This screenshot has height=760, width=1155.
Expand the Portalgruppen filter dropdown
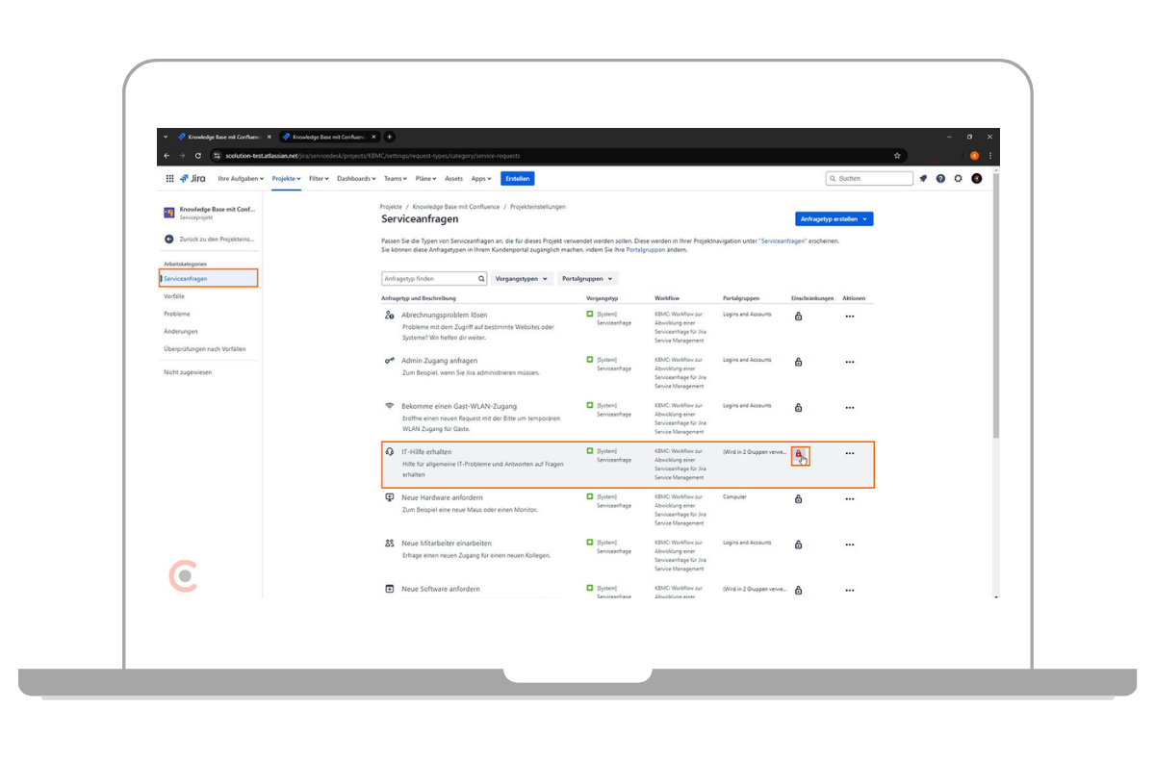587,279
